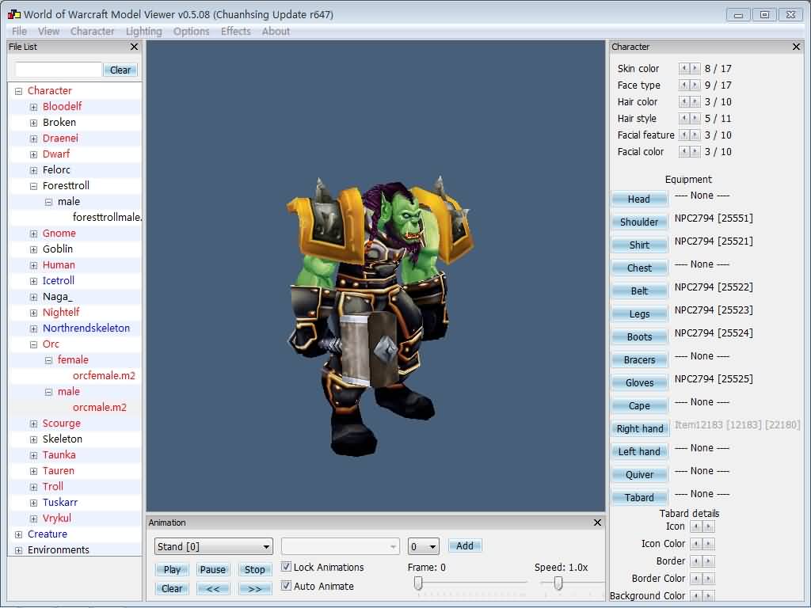The image size is (811, 608).
Task: Open the Lighting menu
Action: [x=144, y=31]
